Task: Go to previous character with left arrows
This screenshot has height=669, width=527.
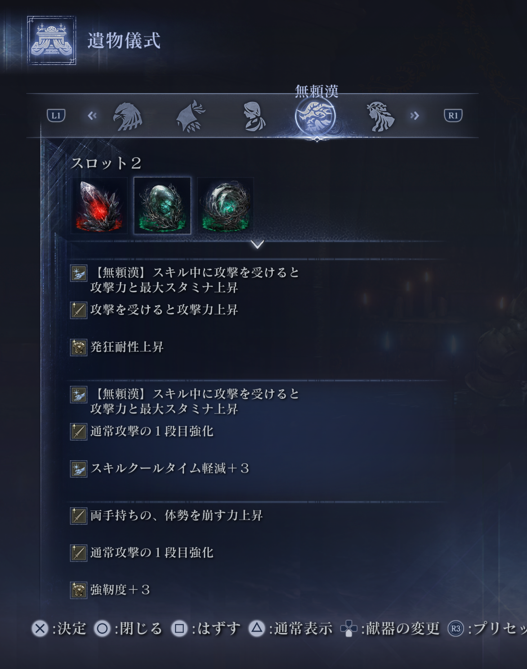Action: click(92, 116)
